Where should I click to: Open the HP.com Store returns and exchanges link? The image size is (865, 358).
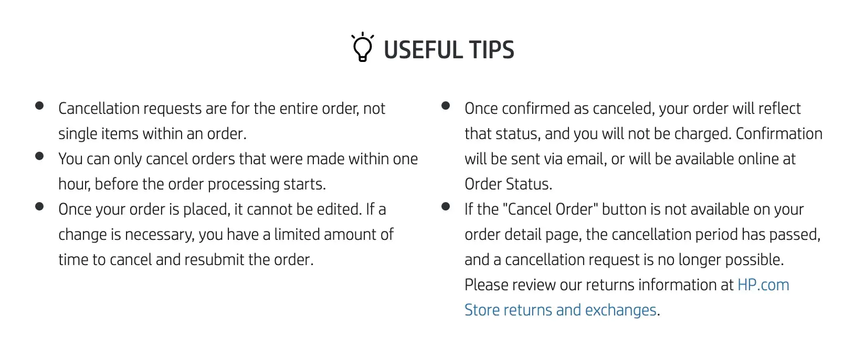point(560,310)
